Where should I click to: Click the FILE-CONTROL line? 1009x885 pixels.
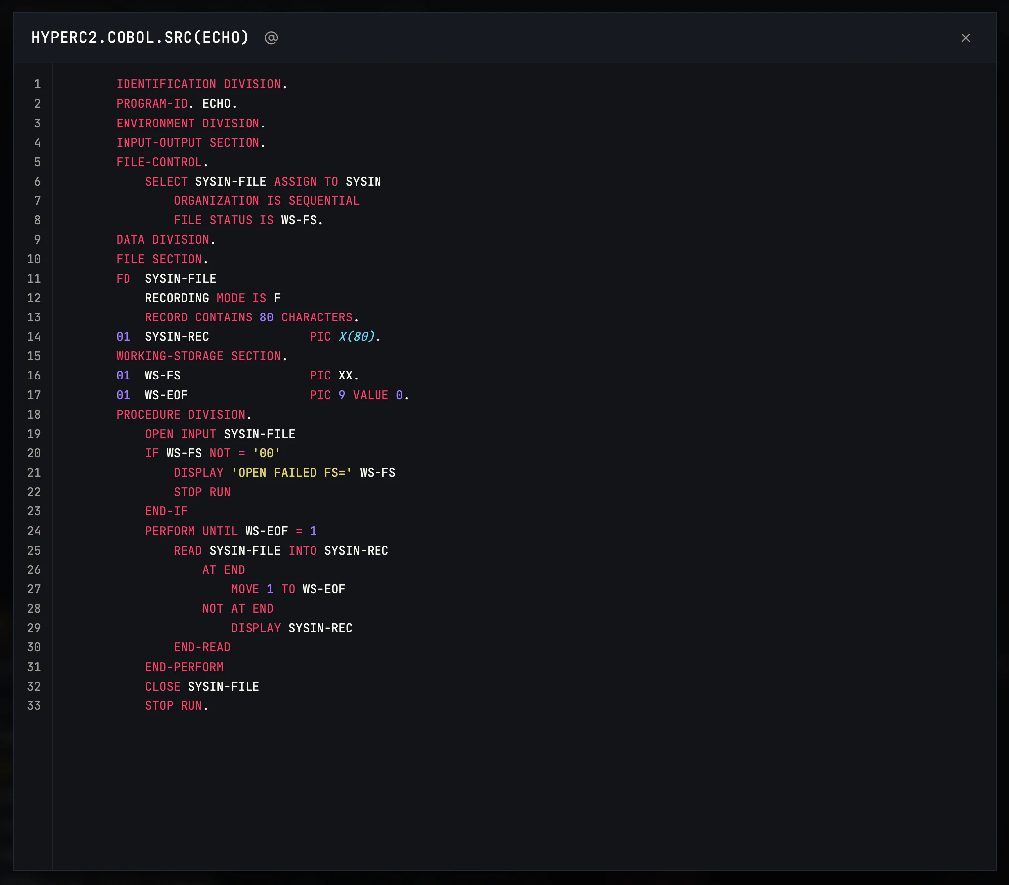162,162
